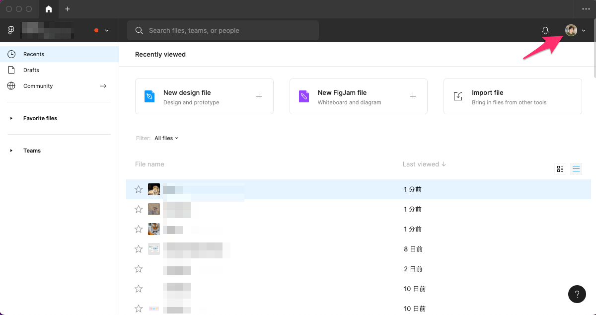Viewport: 596px width, 315px height.
Task: Click the Import file card
Action: pyautogui.click(x=512, y=96)
